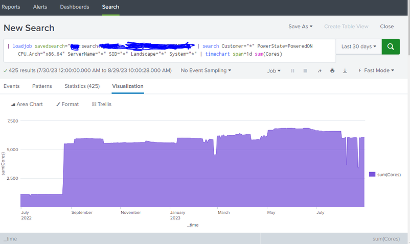Expand the Last 30 days time picker
The width and height of the screenshot is (410, 244).
[358, 46]
